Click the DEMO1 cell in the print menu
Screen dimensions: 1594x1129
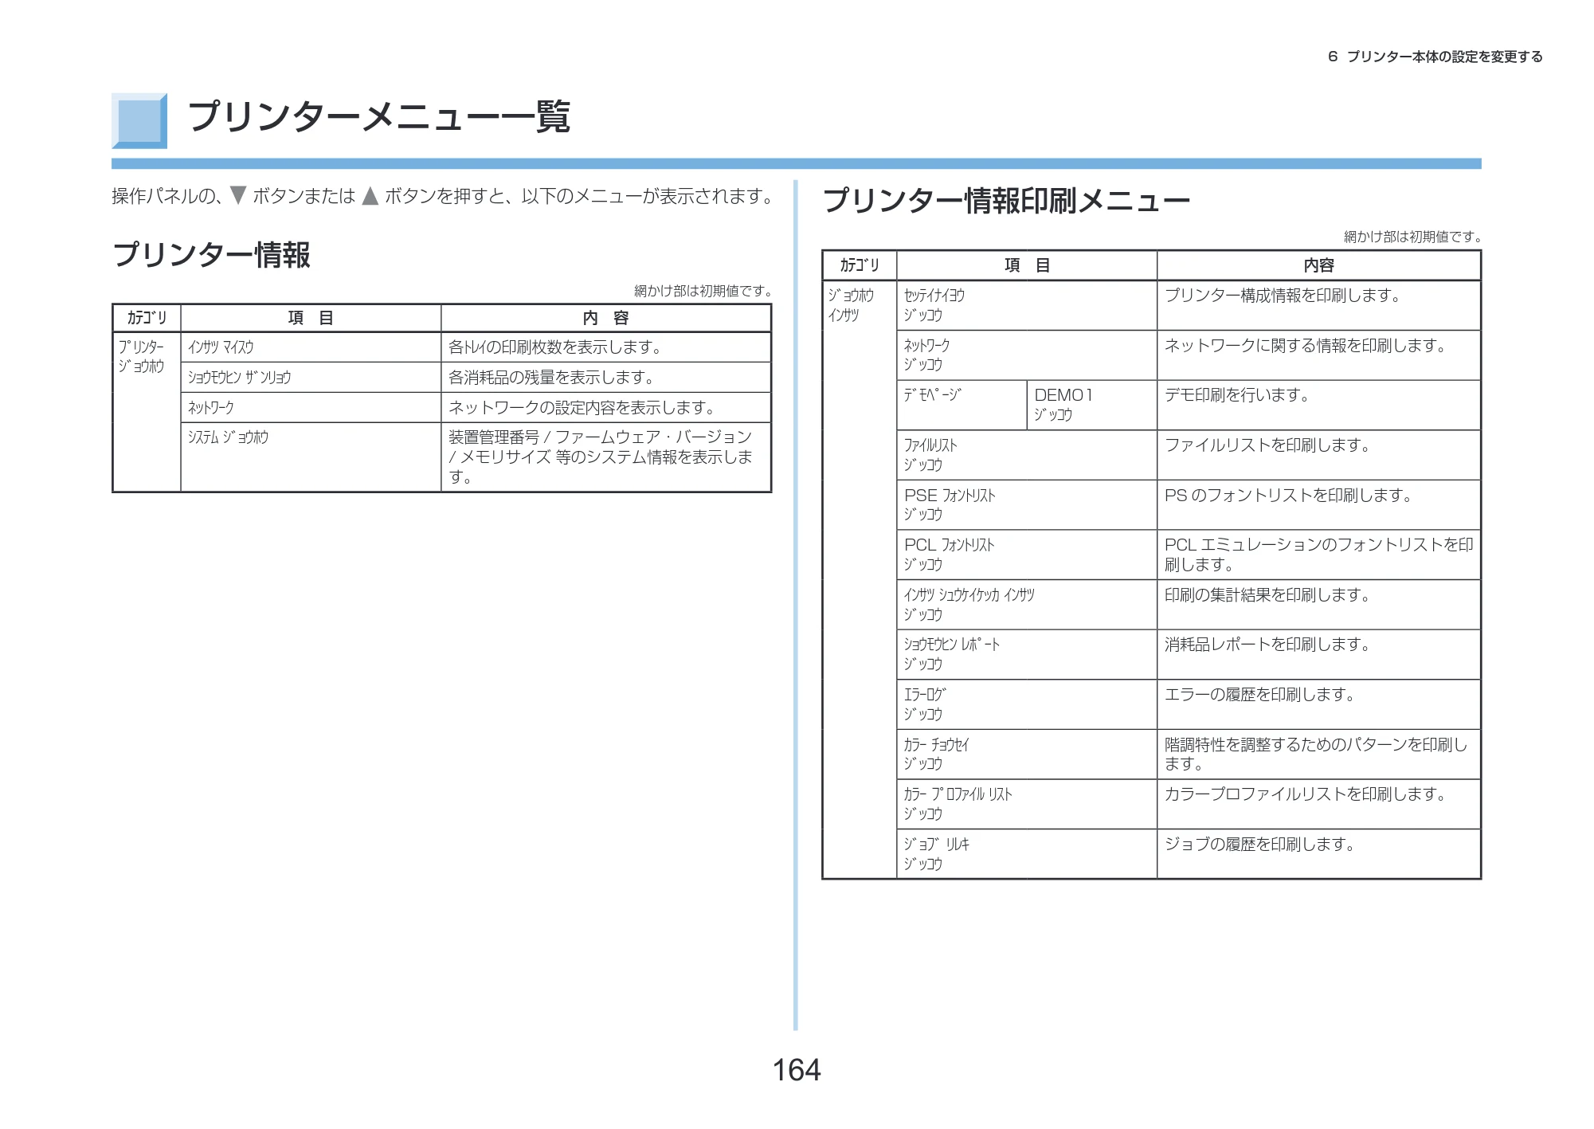point(1092,405)
